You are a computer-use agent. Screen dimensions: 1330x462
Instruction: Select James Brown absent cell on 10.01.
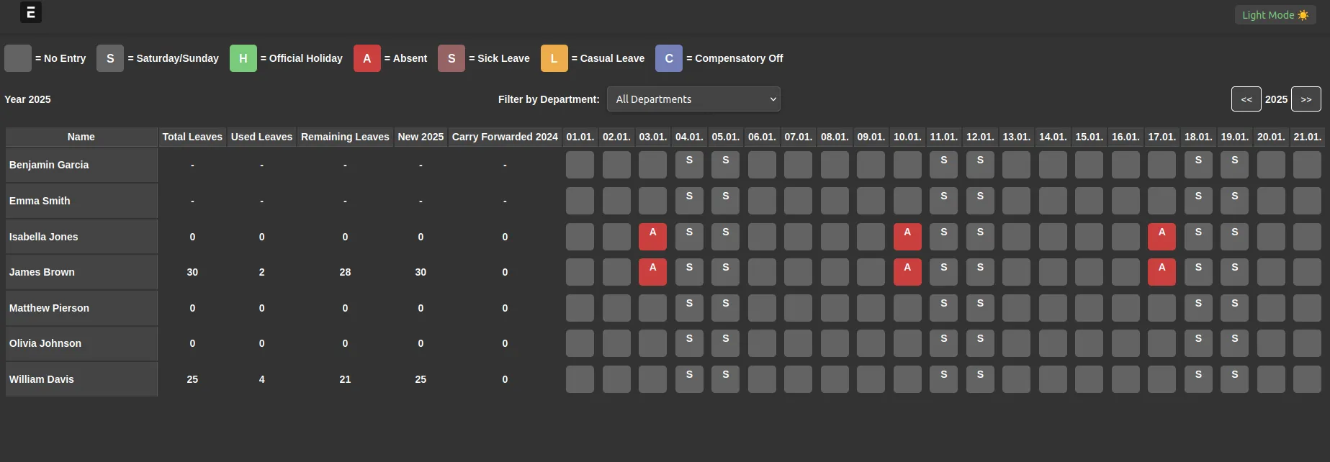click(907, 272)
